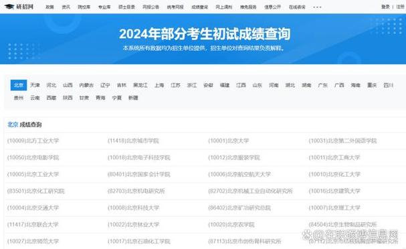Switch to the 湖北 province tab
The width and height of the screenshot is (406, 249).
point(290,85)
